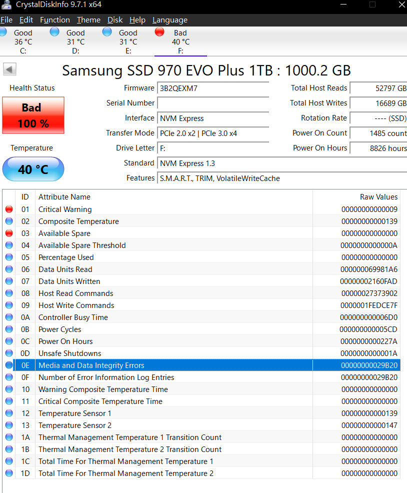
Task: Click the ID column header
Action: click(25, 197)
